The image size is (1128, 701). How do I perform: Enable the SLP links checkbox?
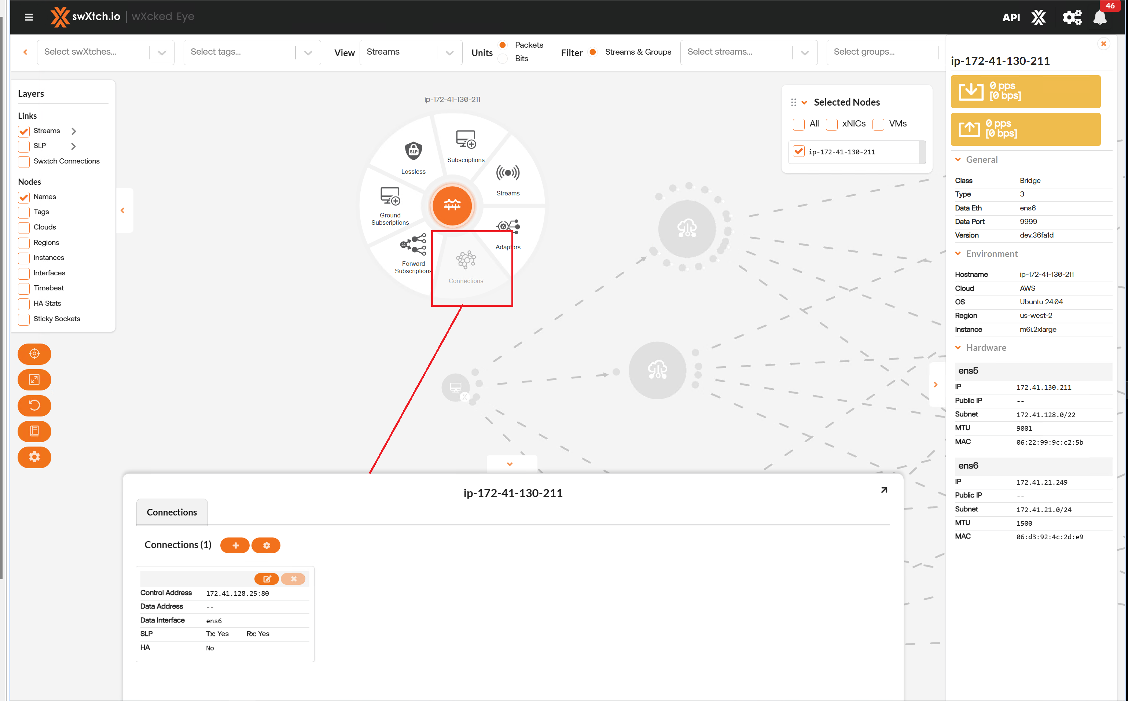[x=24, y=146]
